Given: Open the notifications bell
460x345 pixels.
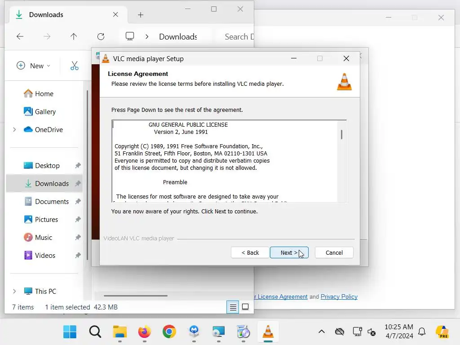Looking at the screenshot, I should [422, 332].
